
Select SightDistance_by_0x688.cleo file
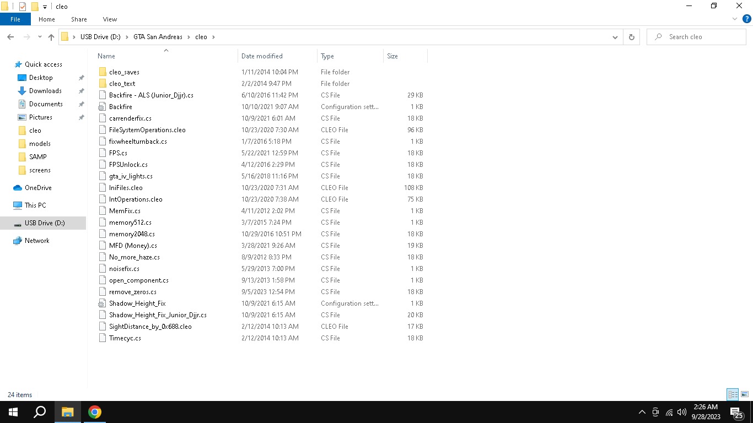150,327
